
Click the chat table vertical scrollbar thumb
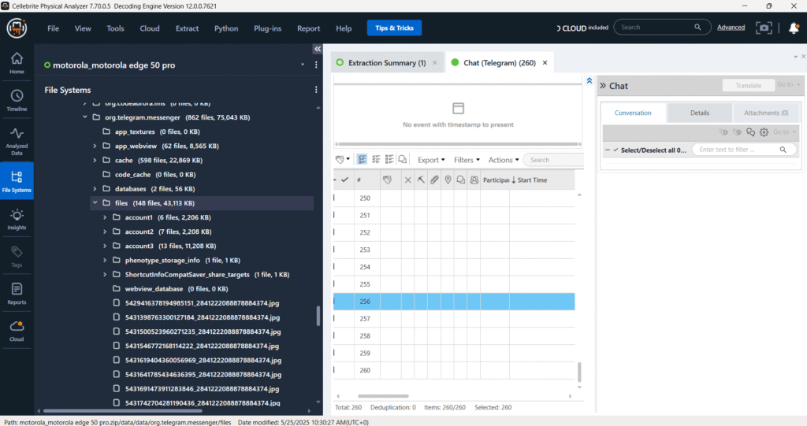point(579,372)
